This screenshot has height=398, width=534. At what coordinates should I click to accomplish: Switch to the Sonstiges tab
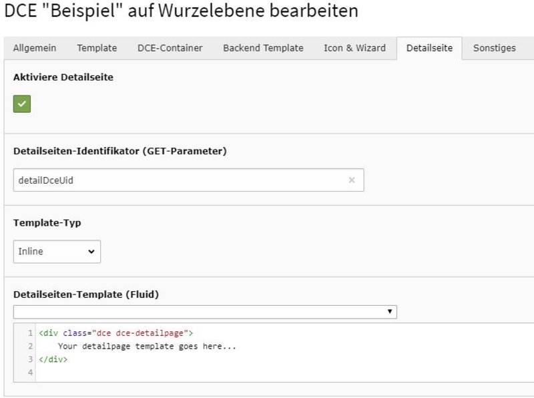pos(494,48)
